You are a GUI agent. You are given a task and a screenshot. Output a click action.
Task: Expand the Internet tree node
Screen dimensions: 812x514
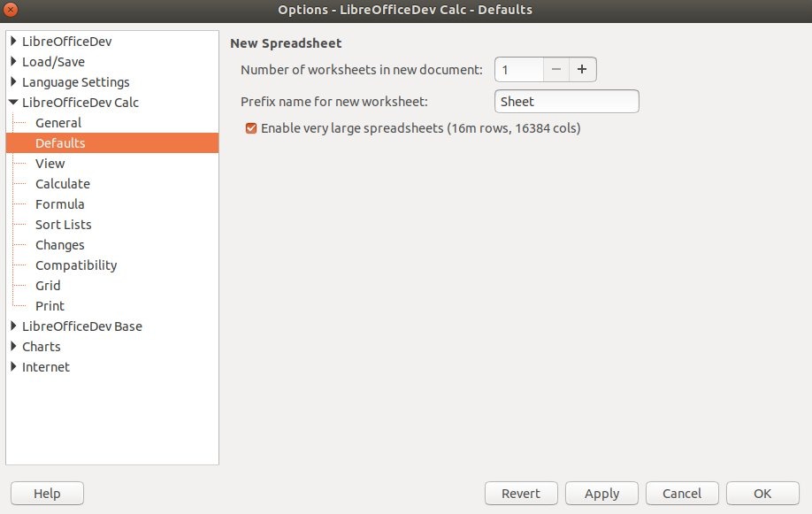(x=14, y=366)
